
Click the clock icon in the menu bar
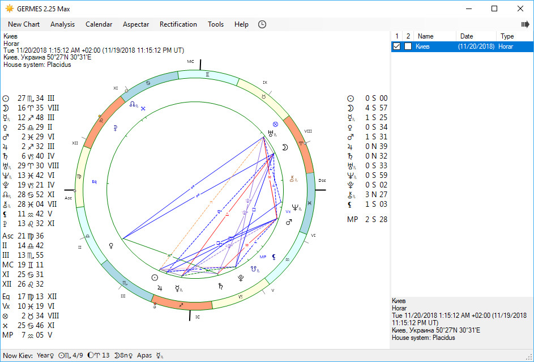262,24
